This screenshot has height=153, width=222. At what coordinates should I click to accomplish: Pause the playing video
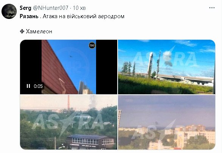(28, 86)
